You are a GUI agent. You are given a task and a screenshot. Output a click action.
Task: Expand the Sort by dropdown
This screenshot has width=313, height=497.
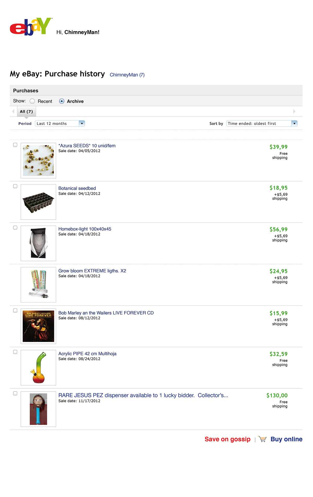pyautogui.click(x=262, y=123)
